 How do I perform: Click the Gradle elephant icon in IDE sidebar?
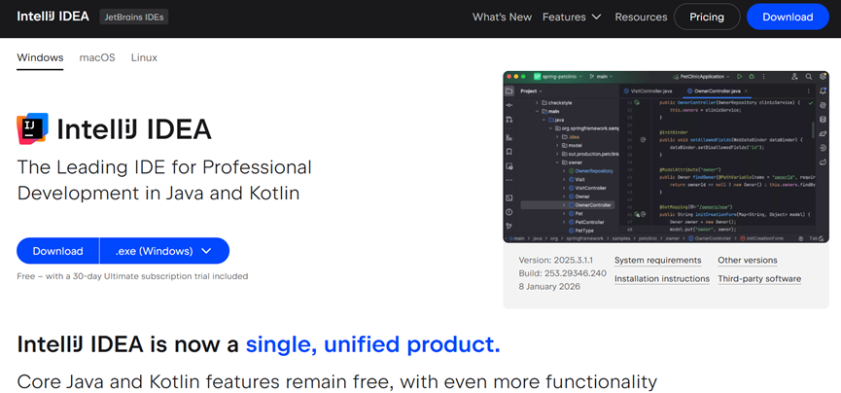pos(823,133)
